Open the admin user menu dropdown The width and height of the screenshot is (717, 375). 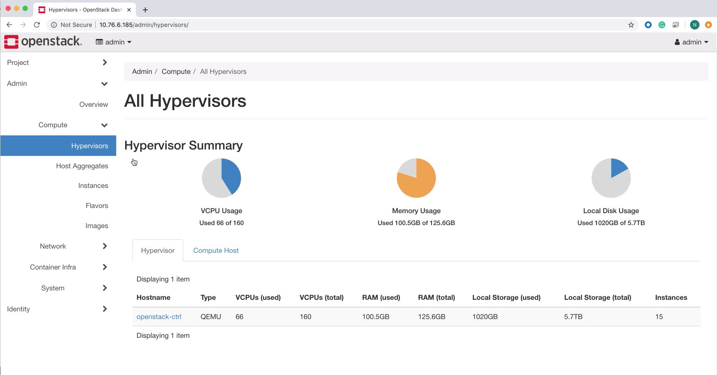(691, 42)
